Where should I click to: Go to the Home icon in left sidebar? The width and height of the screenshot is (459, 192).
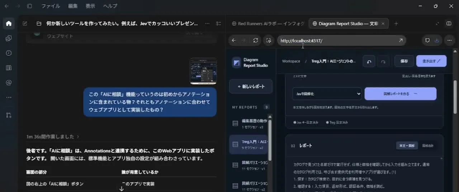(9, 24)
